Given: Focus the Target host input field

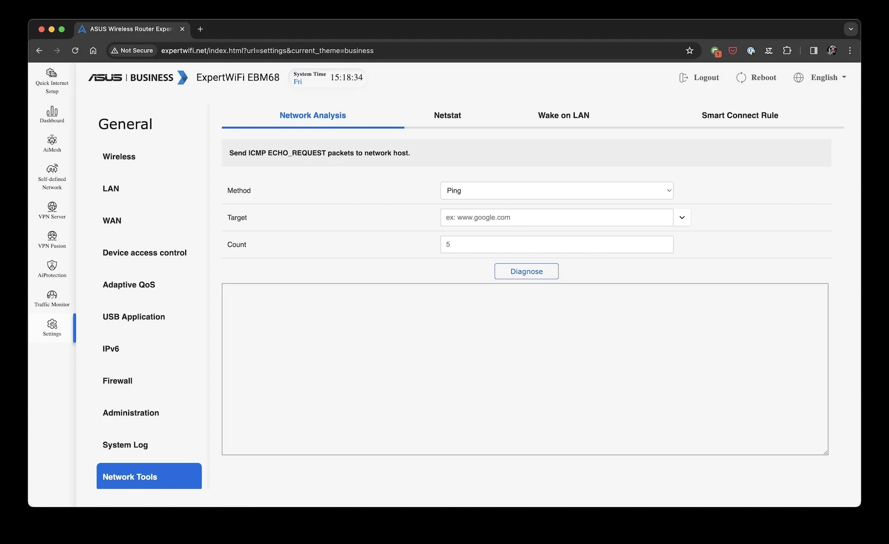Looking at the screenshot, I should coord(557,217).
